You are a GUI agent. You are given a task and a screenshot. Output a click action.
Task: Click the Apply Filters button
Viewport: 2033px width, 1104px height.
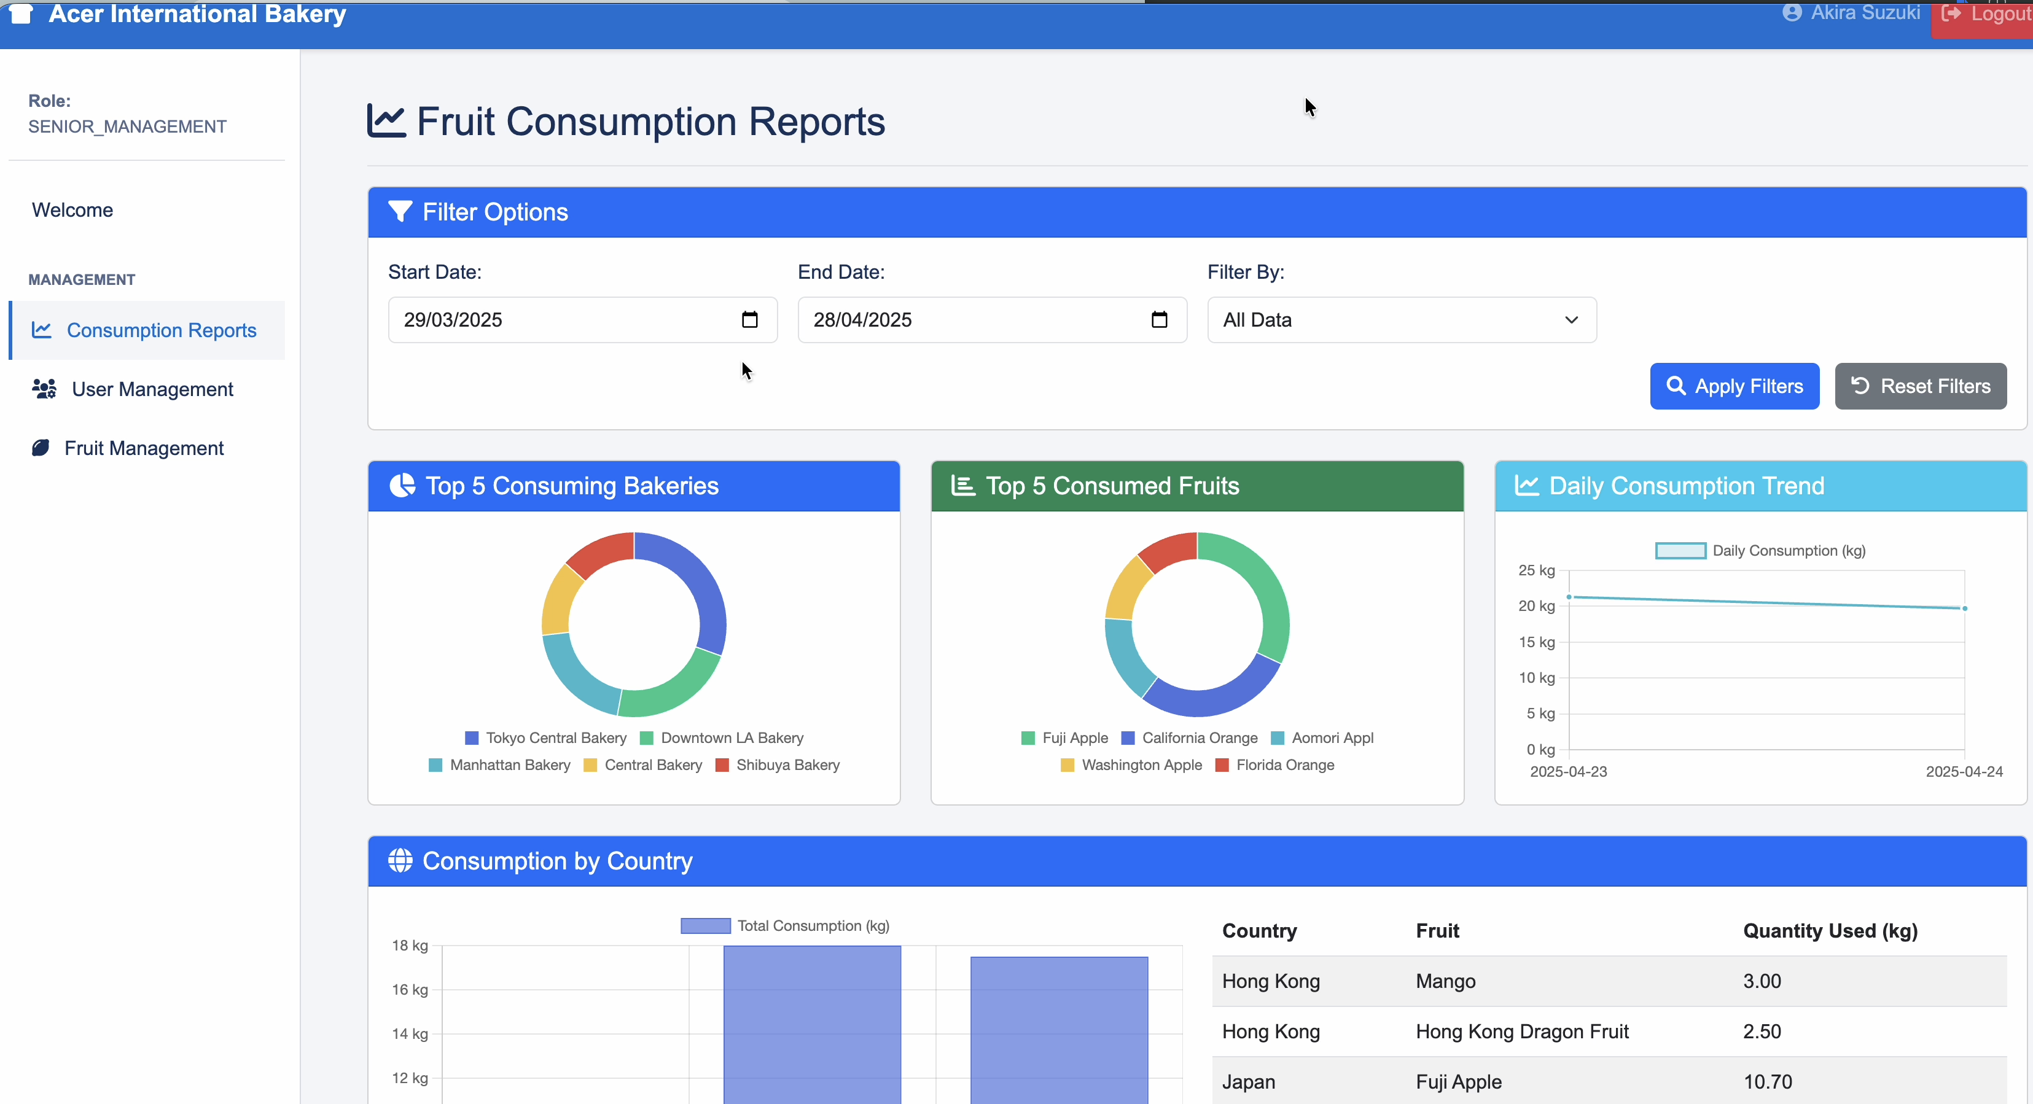[1734, 386]
